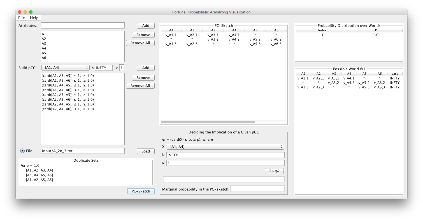Select constraint "(card([A1, A4, A6]) ≤ 1, ≥ 1.0)"
Viewport: 423px width, 221px height.
point(83,90)
